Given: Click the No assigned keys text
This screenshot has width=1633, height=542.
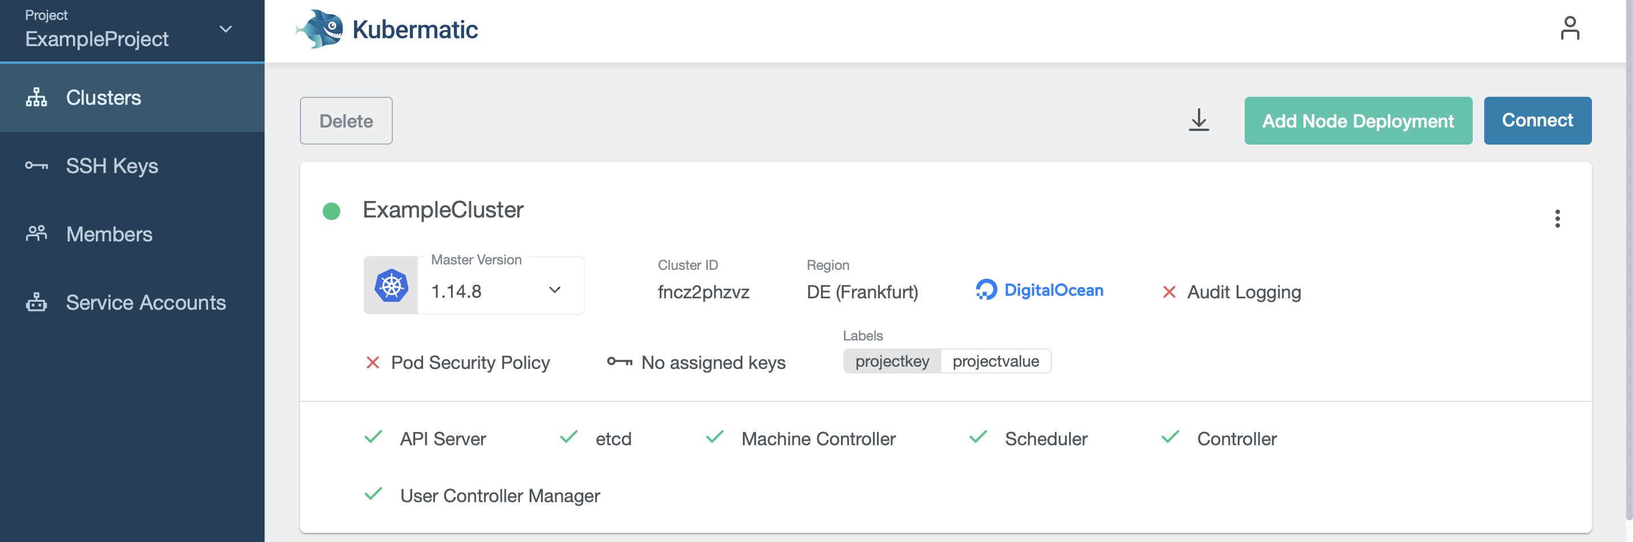Looking at the screenshot, I should pos(713,362).
